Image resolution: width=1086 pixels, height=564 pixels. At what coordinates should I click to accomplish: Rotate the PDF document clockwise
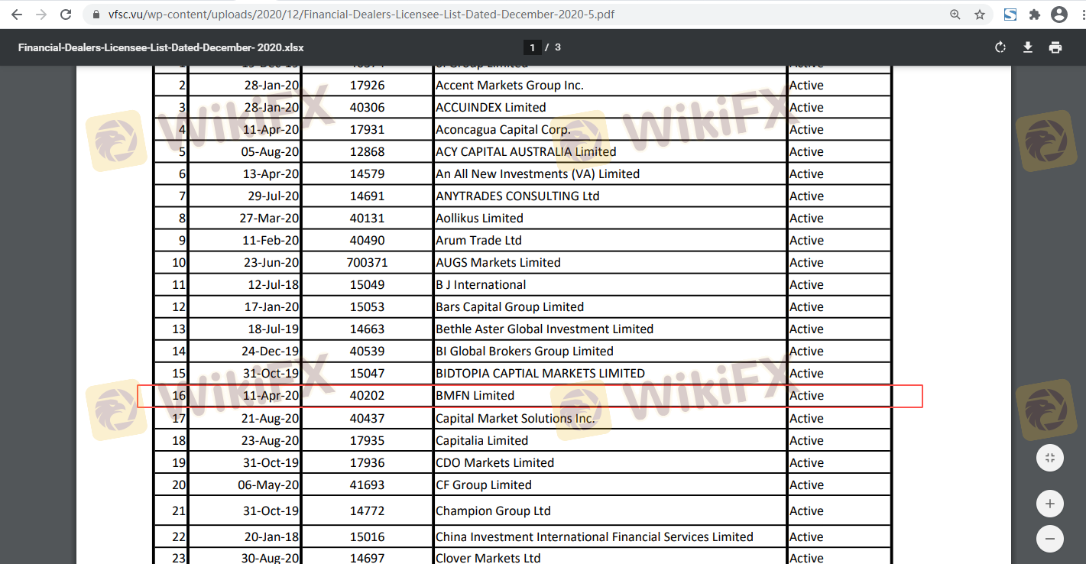[1000, 47]
